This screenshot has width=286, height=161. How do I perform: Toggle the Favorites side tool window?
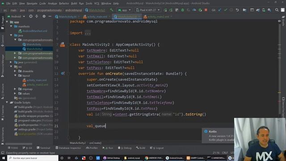(2, 113)
